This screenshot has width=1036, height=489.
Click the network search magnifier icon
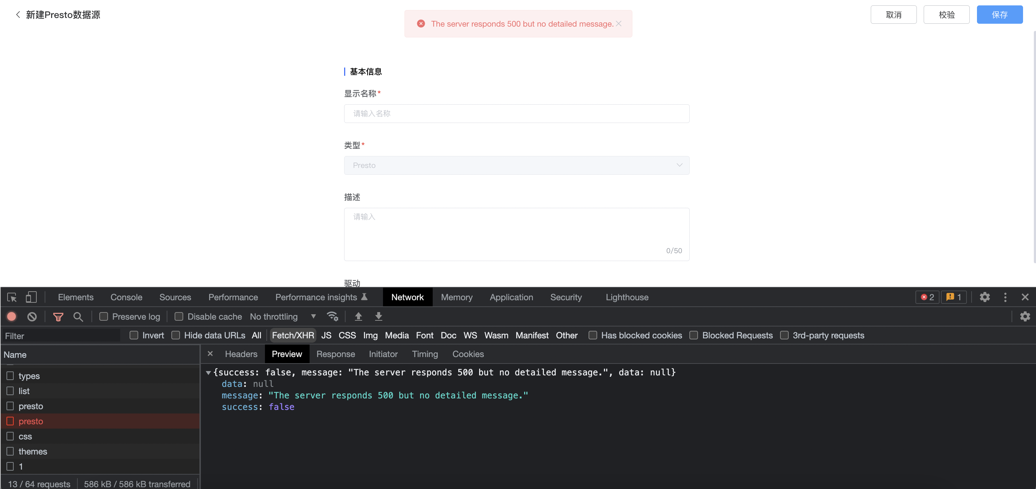coord(78,317)
